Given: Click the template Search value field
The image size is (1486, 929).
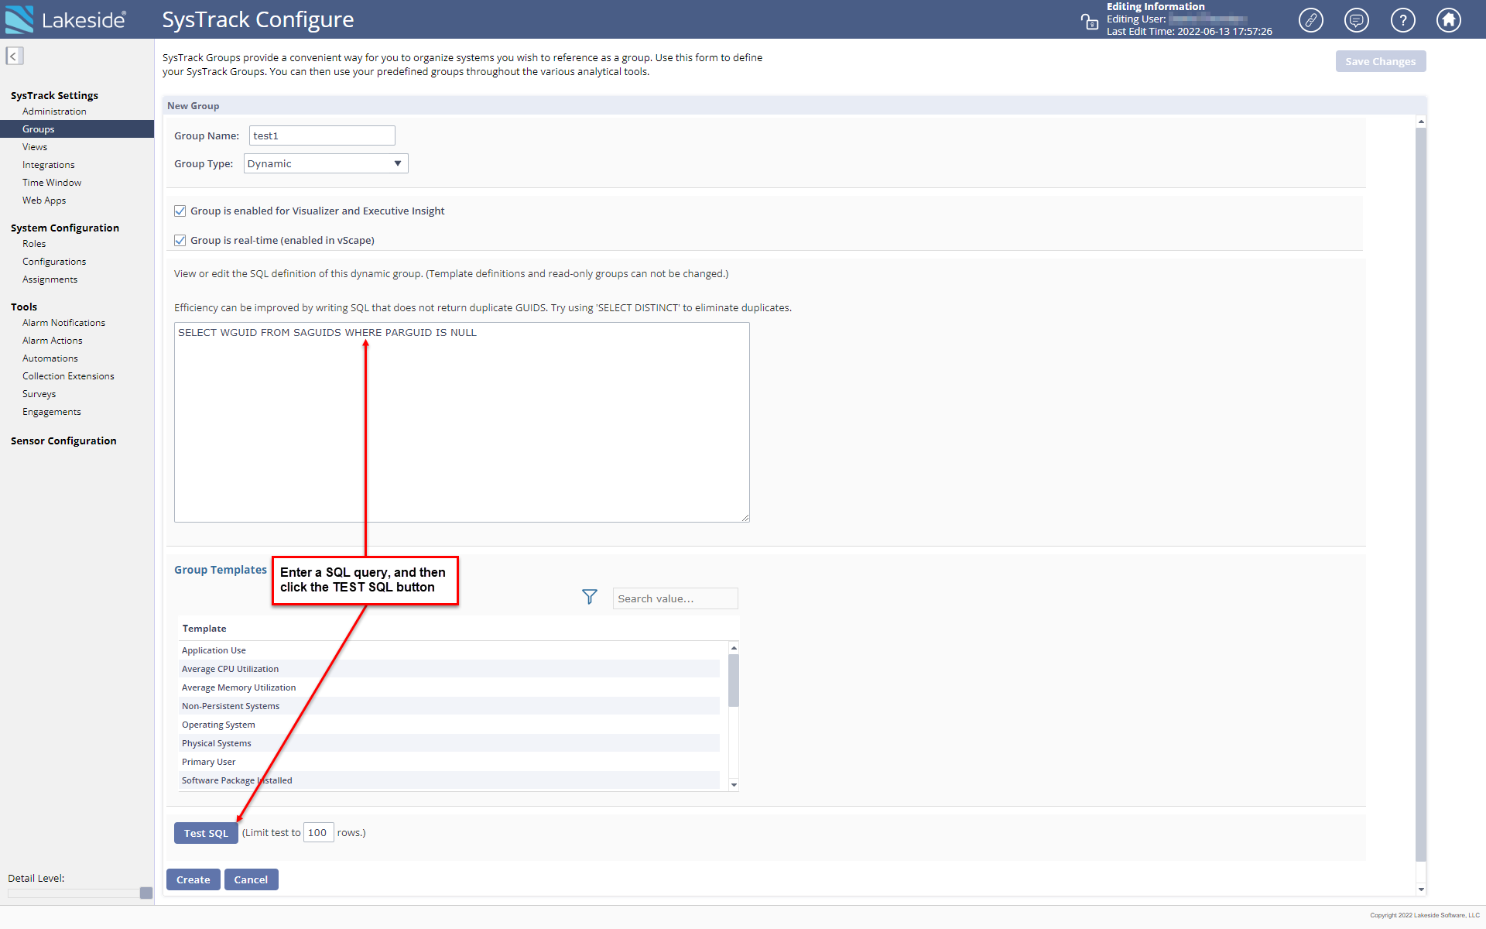Looking at the screenshot, I should coord(676,598).
